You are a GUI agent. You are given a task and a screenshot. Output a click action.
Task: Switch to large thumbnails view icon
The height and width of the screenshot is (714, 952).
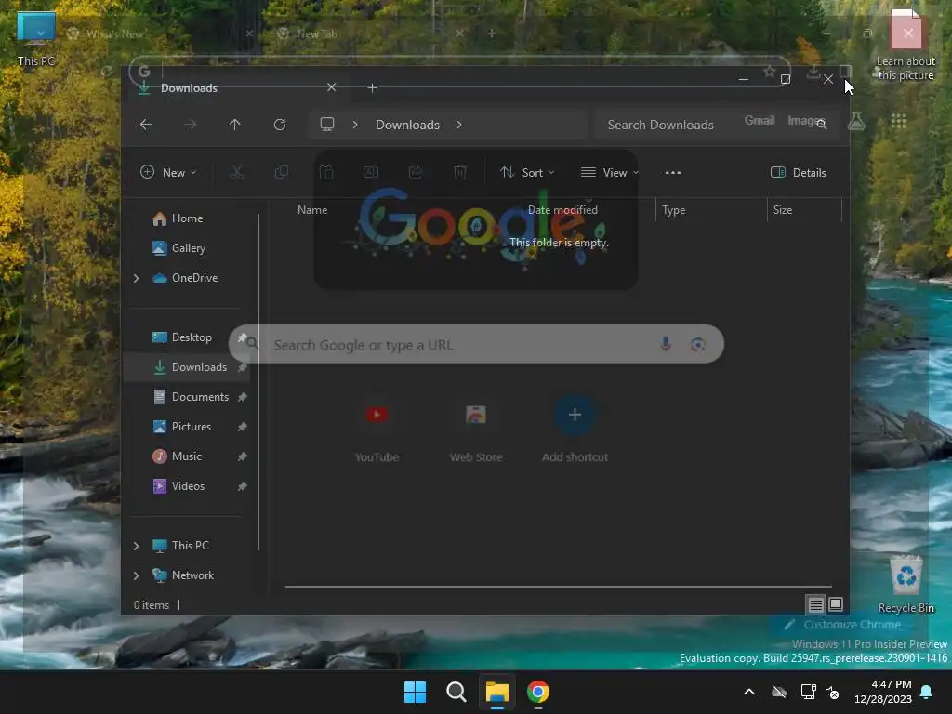point(836,604)
